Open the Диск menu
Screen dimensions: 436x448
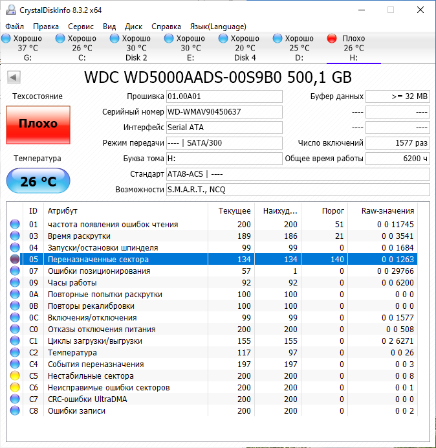pos(134,27)
